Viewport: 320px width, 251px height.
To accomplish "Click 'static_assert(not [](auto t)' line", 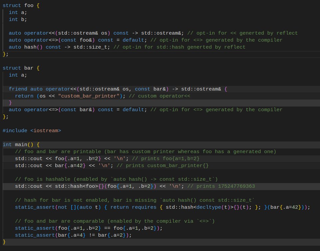I will point(162,207).
